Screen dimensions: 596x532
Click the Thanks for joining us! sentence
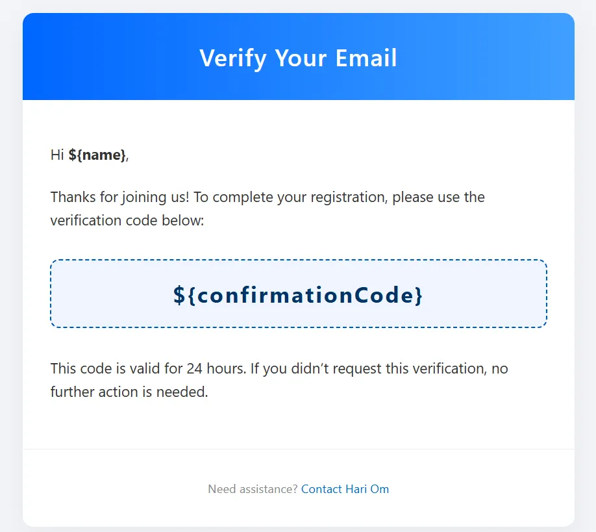click(119, 197)
